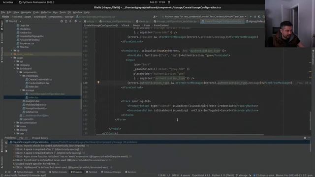Click TypeScript version in status bar
The height and width of the screenshot is (177, 315).
click(201, 175)
